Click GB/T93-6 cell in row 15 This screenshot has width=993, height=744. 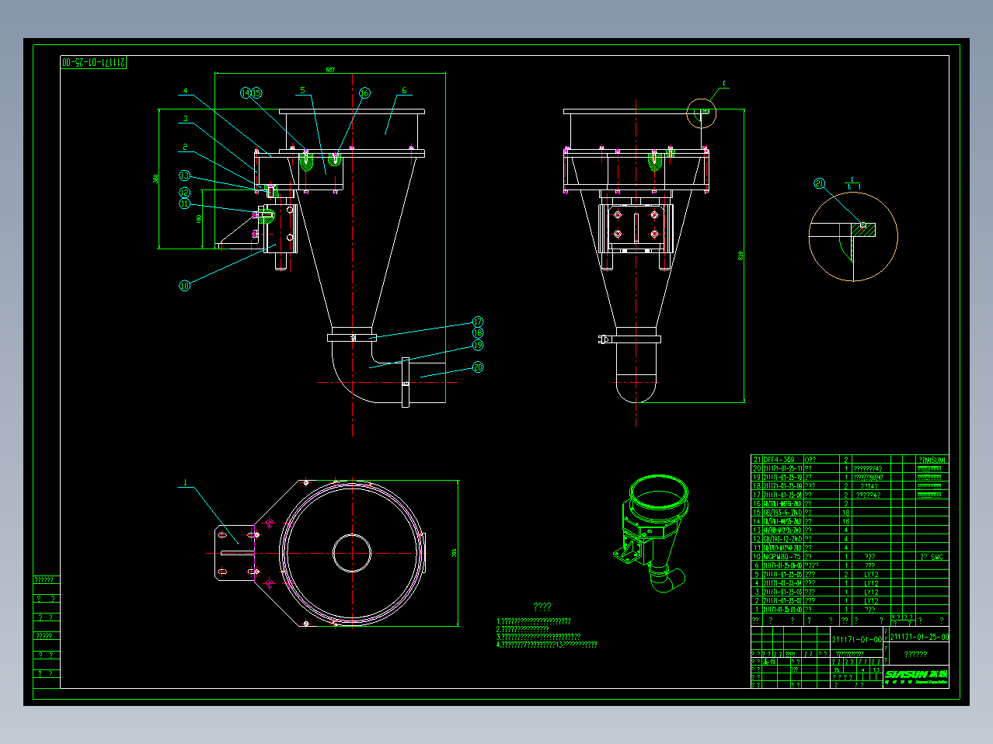(x=782, y=513)
